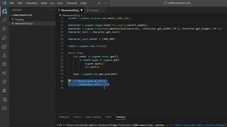The image size is (227, 127).
Task: Open Explorer more actions ellipsis
Action: point(51,10)
